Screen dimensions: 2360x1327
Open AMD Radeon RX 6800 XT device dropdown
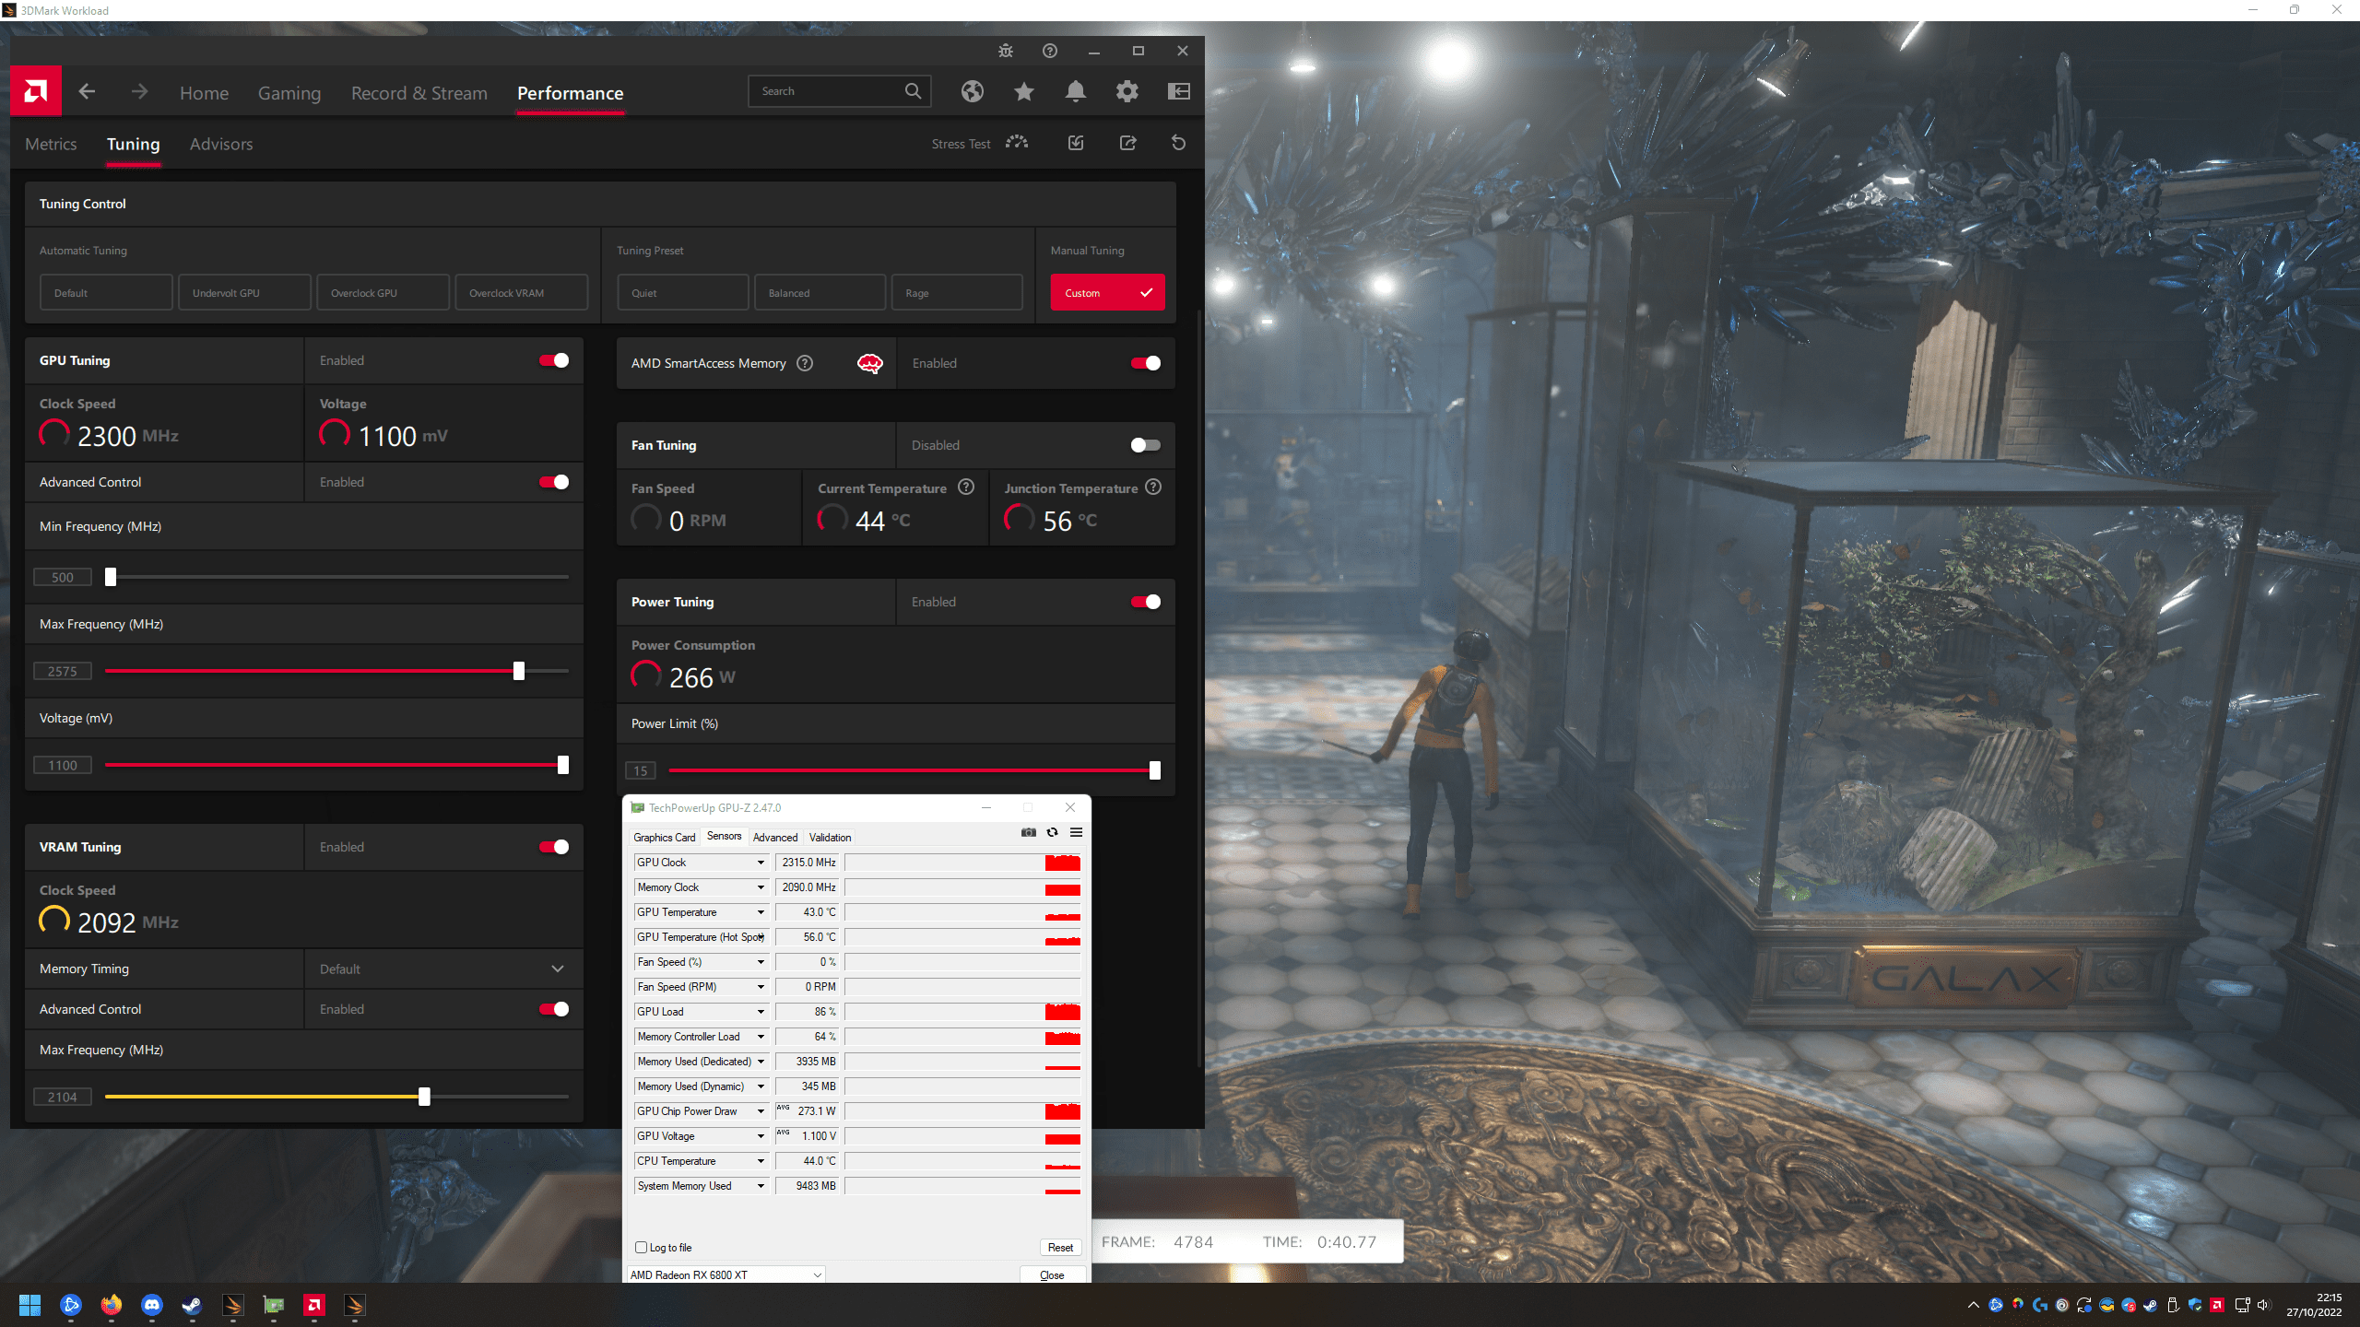(726, 1274)
